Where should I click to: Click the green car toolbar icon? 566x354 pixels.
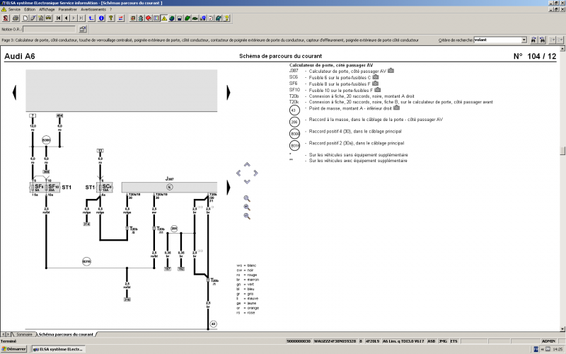click(x=195, y=18)
